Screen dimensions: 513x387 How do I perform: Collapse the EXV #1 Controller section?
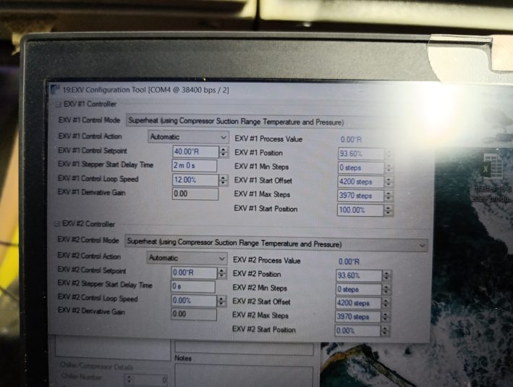click(x=58, y=104)
